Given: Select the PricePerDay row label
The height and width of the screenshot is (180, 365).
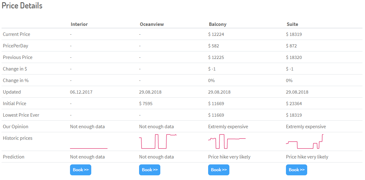Looking at the screenshot, I should (16, 46).
